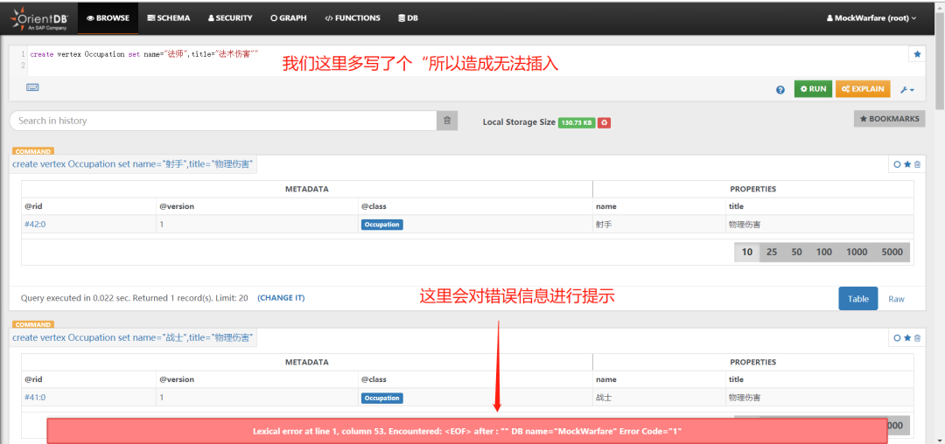This screenshot has width=945, height=444.
Task: Click the 物理伤害 title cell in 战士 row
Action: (x=820, y=398)
